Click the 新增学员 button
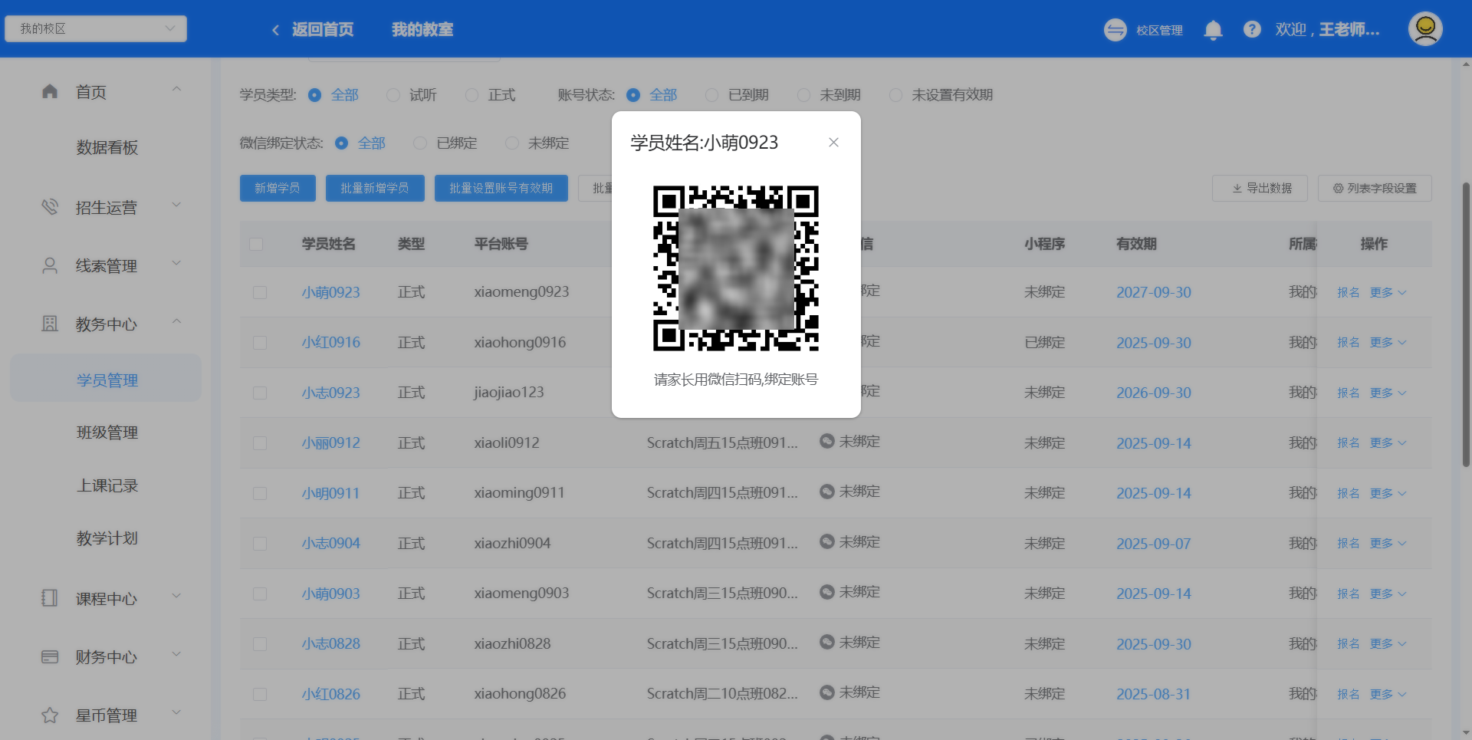The width and height of the screenshot is (1472, 740). 278,189
